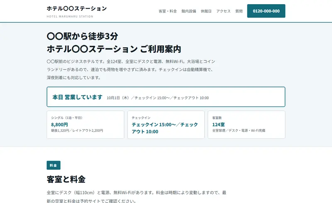Click the 124室 room count value

(x=218, y=124)
